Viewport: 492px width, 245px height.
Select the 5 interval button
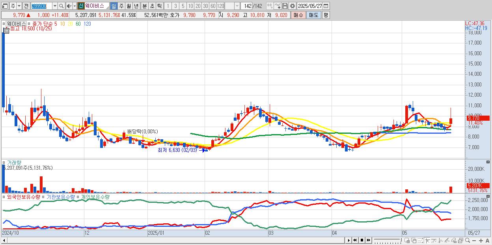pyautogui.click(x=183, y=6)
